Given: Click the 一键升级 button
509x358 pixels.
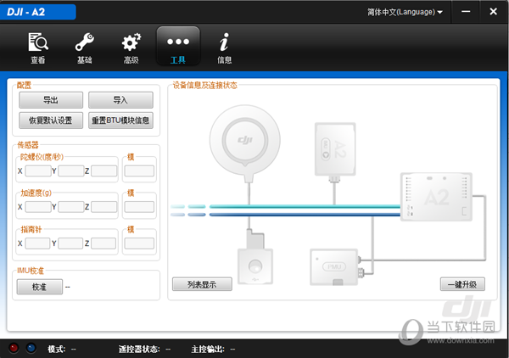Looking at the screenshot, I should coord(462,284).
